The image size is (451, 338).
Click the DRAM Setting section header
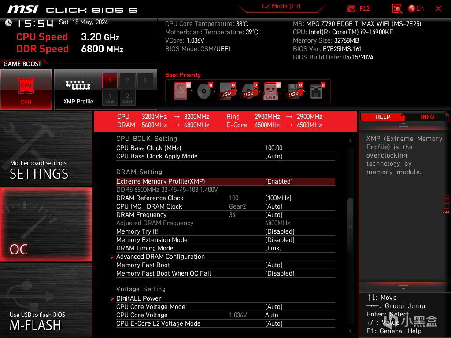pyautogui.click(x=139, y=172)
